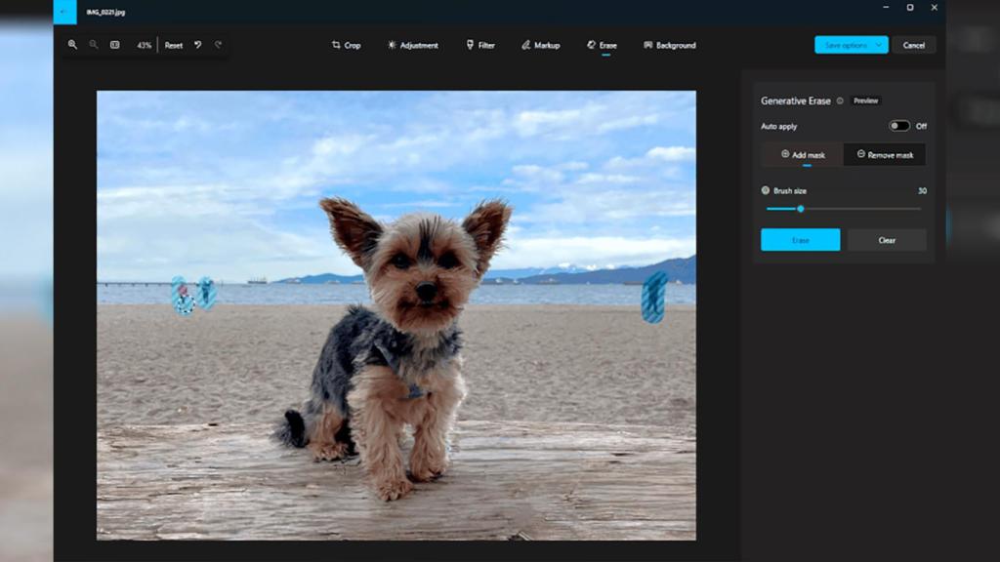This screenshot has width=1000, height=562.
Task: Click the Generative Erase info icon
Action: (x=840, y=100)
